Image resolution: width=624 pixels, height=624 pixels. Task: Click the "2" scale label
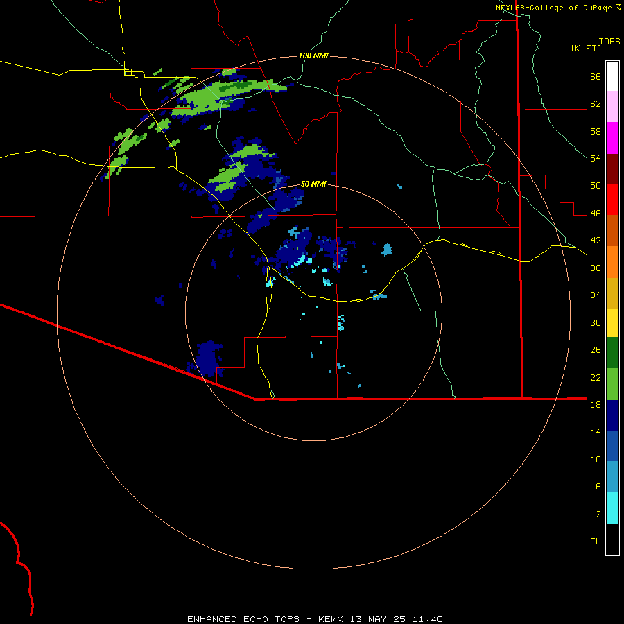(x=598, y=514)
